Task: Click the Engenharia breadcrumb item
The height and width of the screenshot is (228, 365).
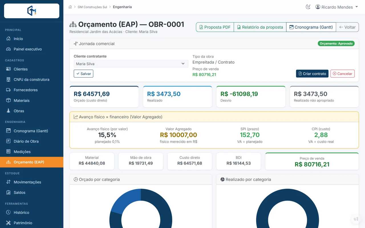Action: [122, 7]
